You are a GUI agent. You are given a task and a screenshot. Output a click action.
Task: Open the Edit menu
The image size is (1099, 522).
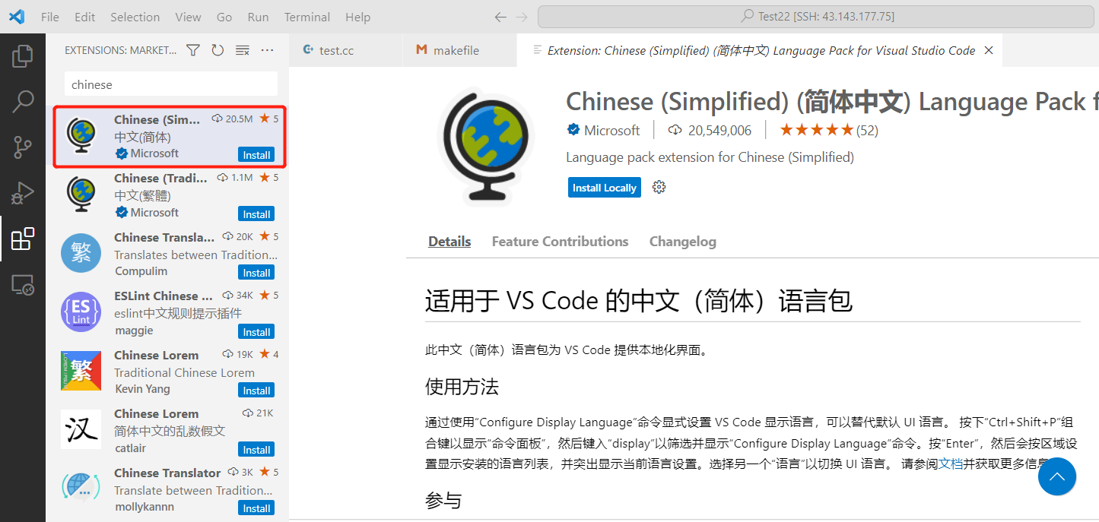pos(85,17)
